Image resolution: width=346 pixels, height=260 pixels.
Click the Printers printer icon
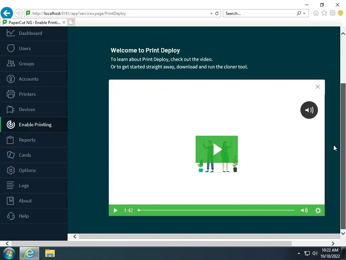point(10,94)
